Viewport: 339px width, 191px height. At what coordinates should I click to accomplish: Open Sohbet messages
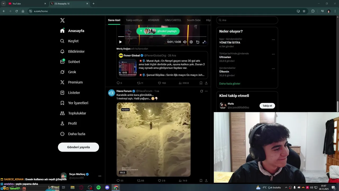70,62
